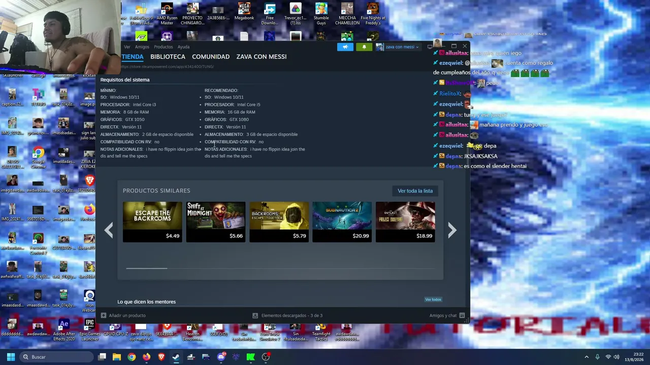
Task: Open Five Nights at Freddy's desktop shortcut
Action: click(x=373, y=14)
